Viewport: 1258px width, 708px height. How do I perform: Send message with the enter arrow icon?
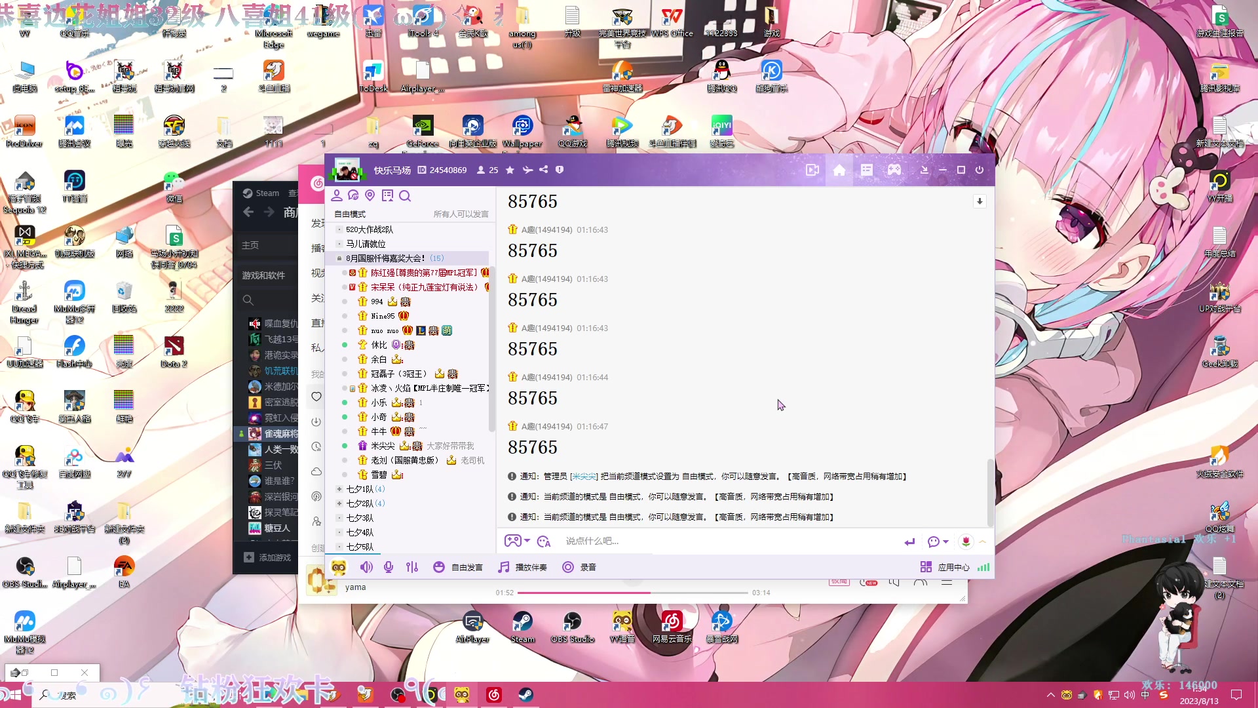909,541
